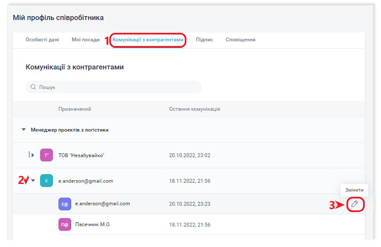Open the Особисті дані tab
Image resolution: width=381 pixels, height=247 pixels.
point(42,40)
